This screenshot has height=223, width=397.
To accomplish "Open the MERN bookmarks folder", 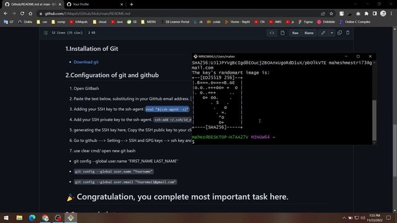I will (148, 22).
